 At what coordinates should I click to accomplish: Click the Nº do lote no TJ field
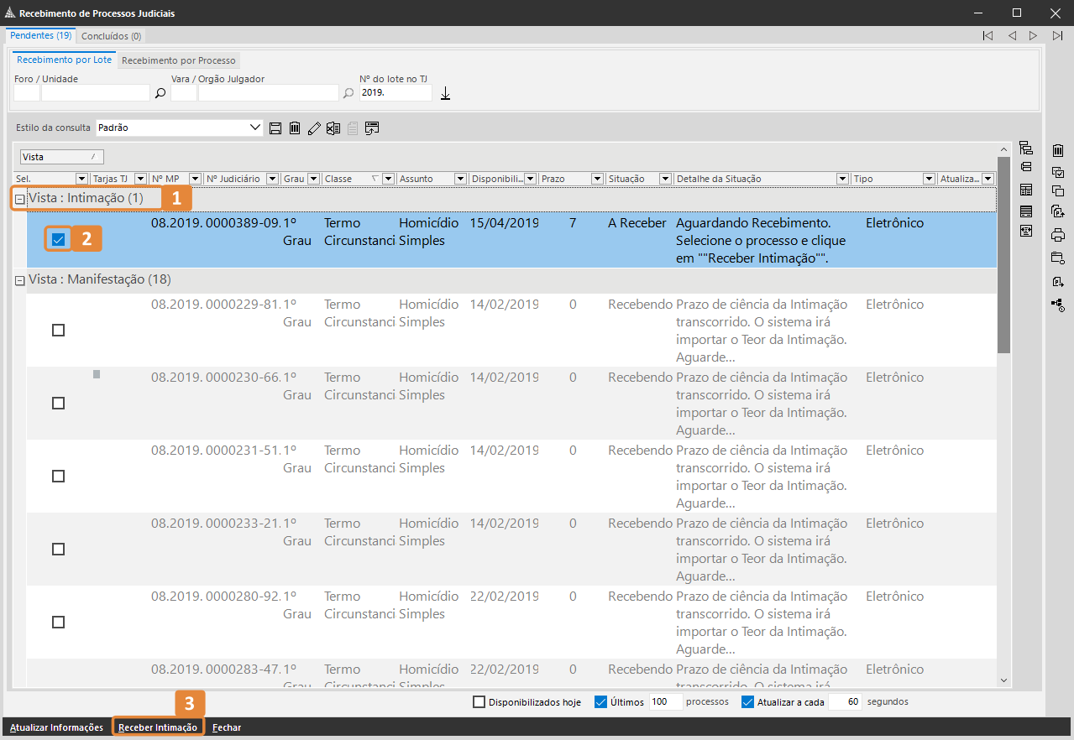tap(395, 93)
